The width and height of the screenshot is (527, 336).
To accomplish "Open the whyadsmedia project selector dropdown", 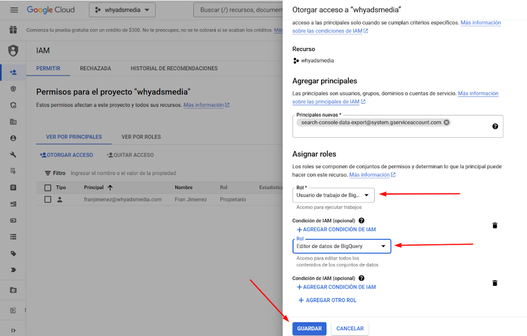I will point(122,10).
